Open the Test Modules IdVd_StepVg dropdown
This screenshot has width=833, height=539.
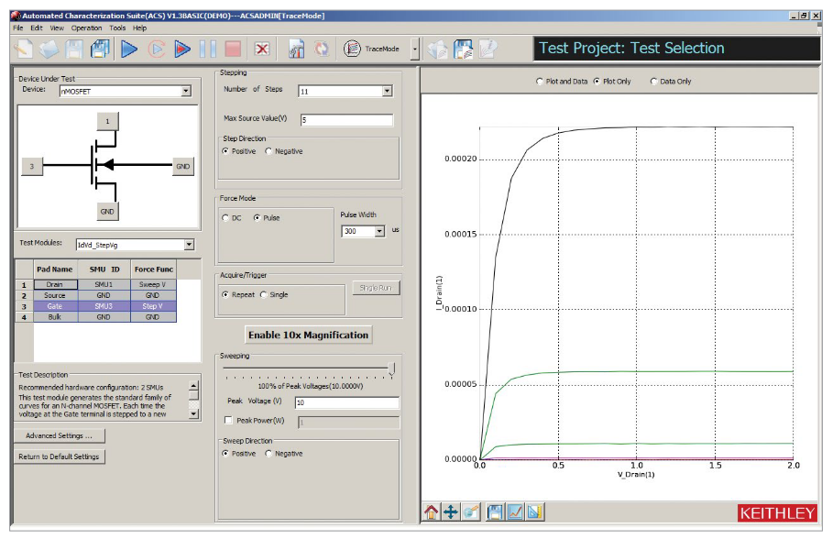pos(189,245)
